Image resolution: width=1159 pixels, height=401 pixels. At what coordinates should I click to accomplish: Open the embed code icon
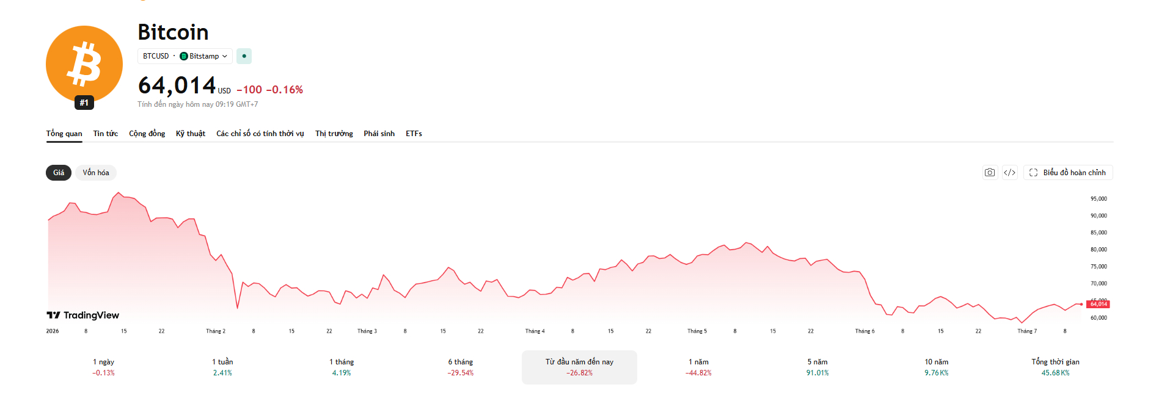tap(1010, 173)
